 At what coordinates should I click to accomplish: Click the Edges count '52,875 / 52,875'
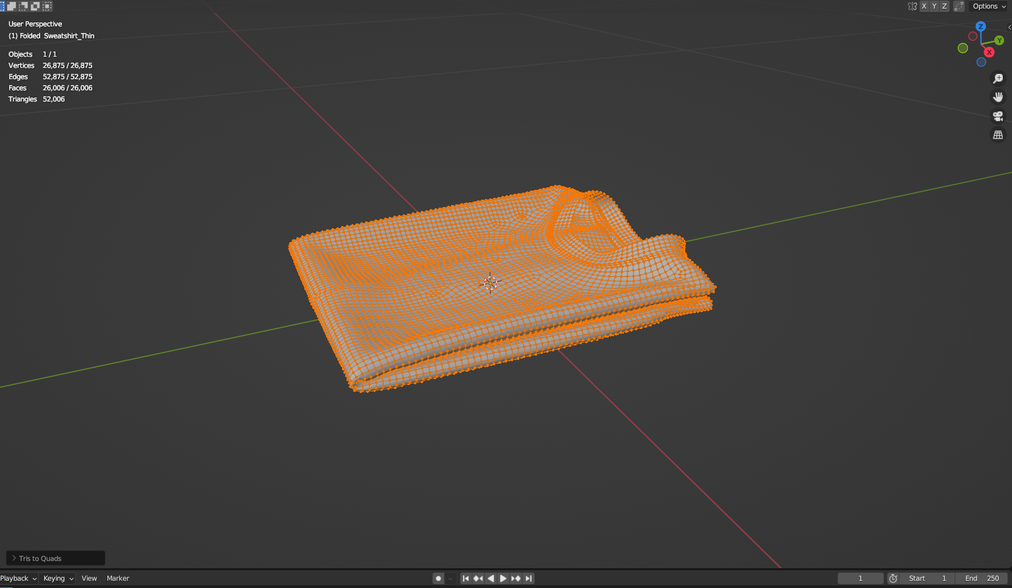[67, 76]
